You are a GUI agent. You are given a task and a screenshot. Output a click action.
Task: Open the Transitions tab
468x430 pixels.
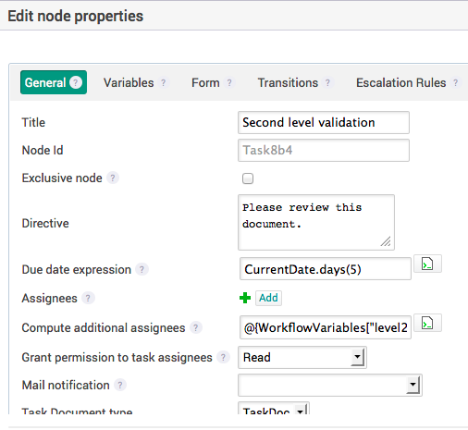click(288, 82)
